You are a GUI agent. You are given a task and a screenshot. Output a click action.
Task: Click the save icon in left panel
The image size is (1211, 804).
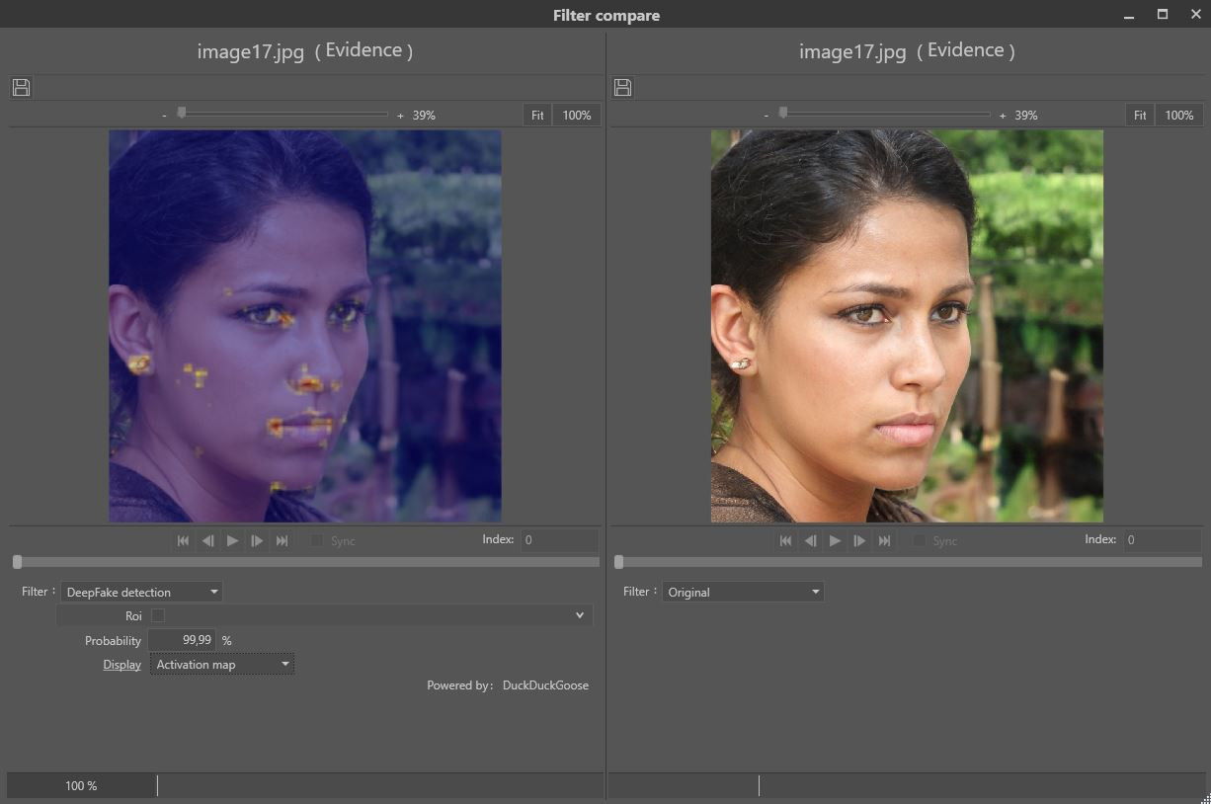[21, 87]
